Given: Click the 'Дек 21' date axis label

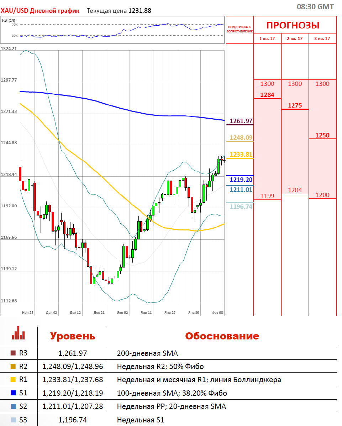Looking at the screenshot, I should pos(99,312).
